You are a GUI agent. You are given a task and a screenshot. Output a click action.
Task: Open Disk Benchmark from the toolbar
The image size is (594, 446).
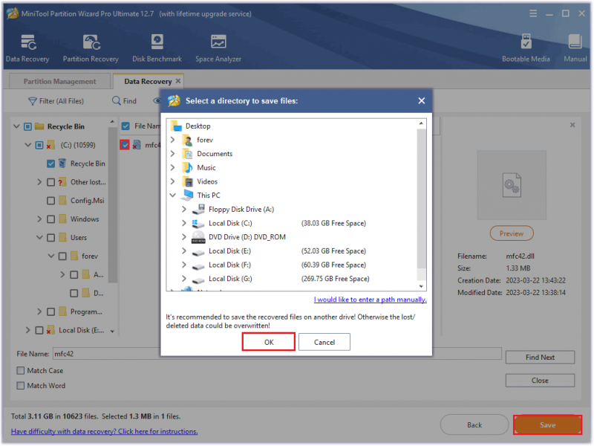(x=157, y=42)
